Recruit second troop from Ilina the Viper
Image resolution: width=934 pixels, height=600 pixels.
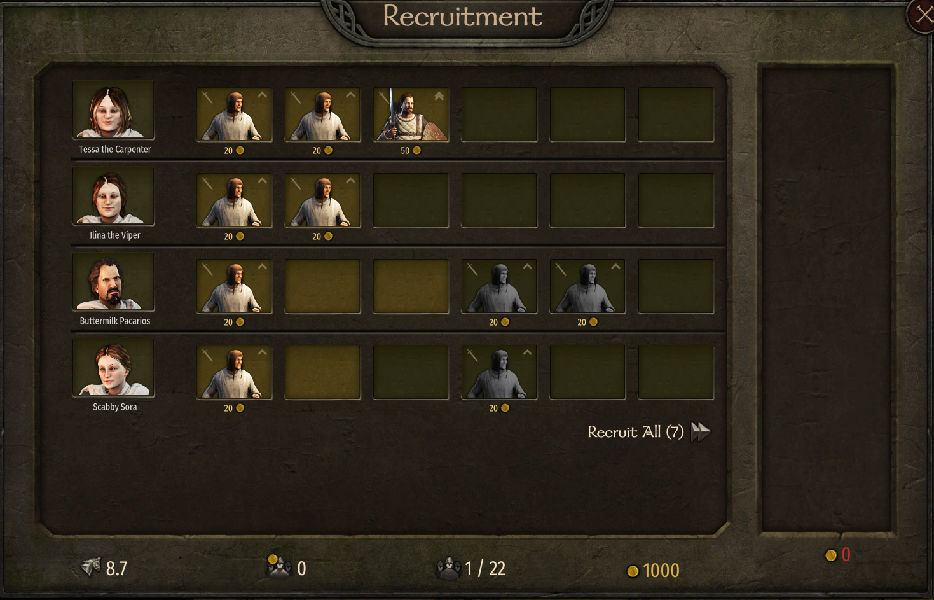click(x=322, y=200)
